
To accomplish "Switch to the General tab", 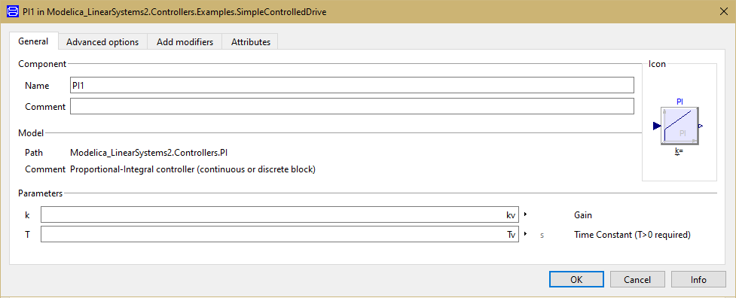I will click(33, 41).
